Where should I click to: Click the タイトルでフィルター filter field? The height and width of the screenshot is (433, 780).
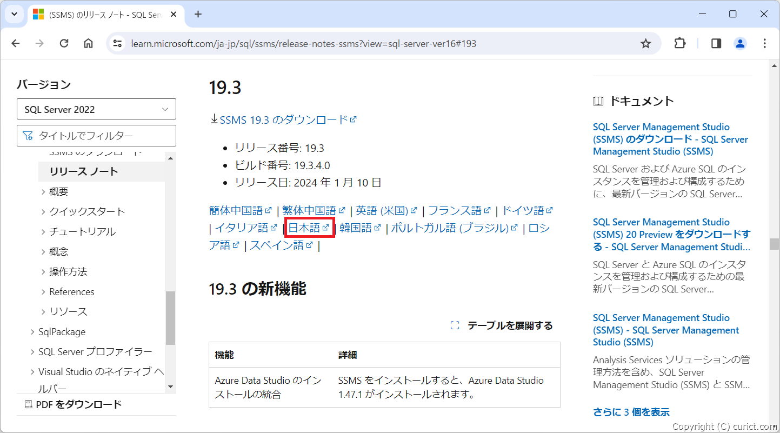tap(96, 136)
